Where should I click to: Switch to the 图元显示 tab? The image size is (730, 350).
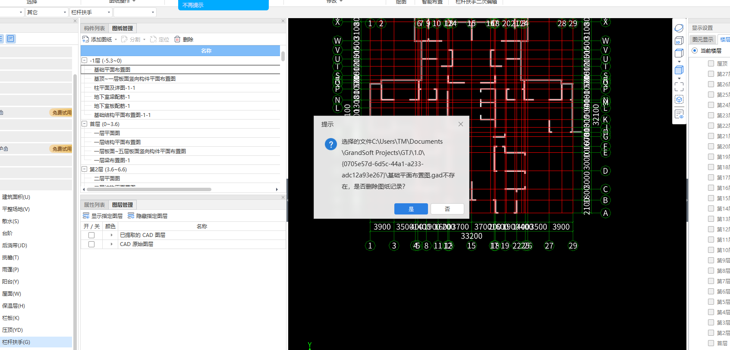703,39
